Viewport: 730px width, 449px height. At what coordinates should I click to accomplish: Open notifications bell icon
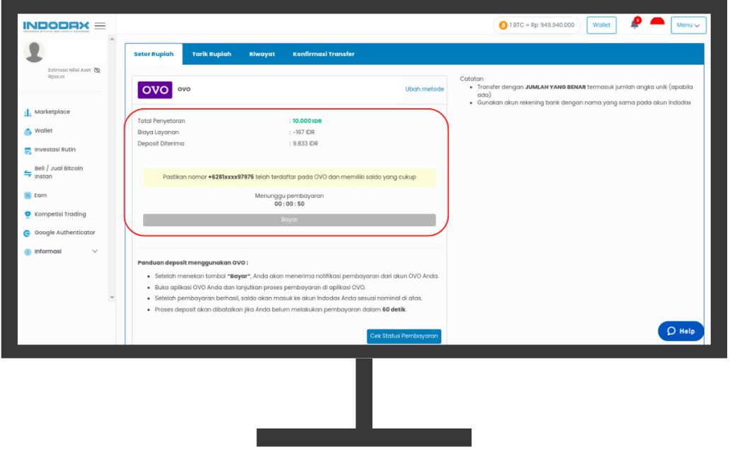click(x=634, y=24)
